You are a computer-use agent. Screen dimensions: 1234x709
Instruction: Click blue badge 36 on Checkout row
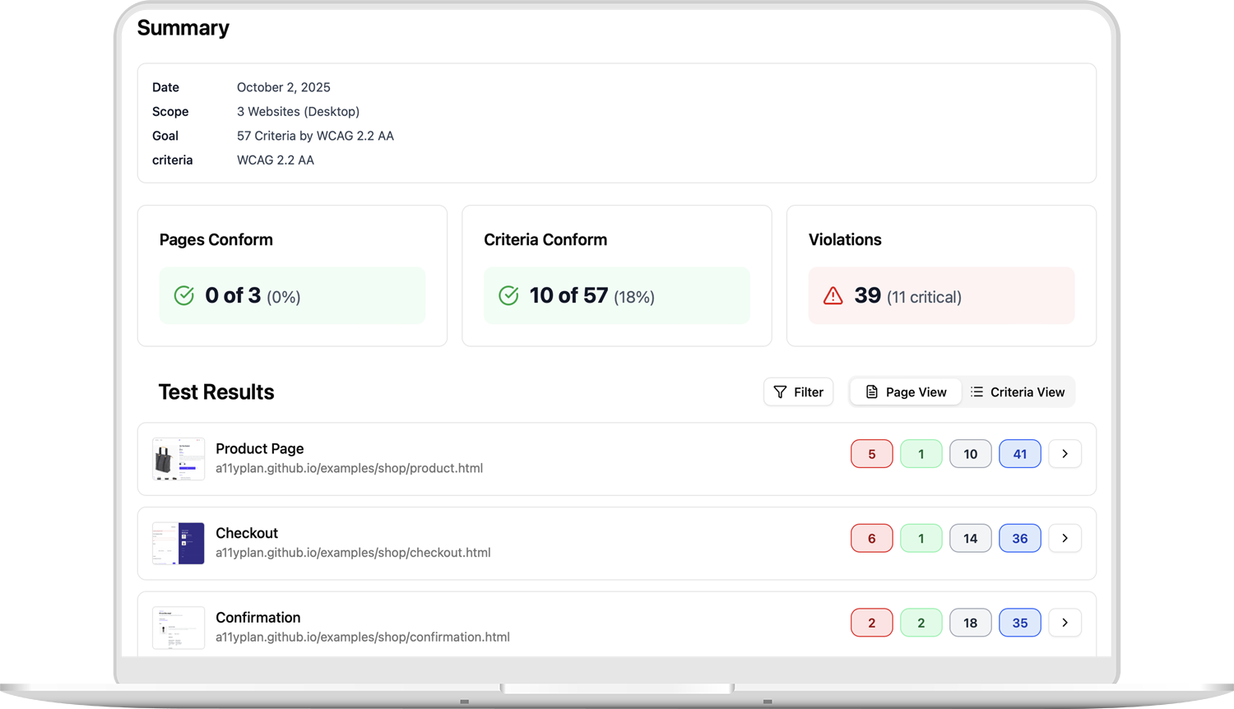(1019, 539)
